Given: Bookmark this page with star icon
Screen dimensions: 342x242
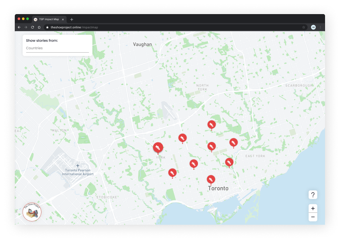Looking at the screenshot, I should [x=303, y=27].
